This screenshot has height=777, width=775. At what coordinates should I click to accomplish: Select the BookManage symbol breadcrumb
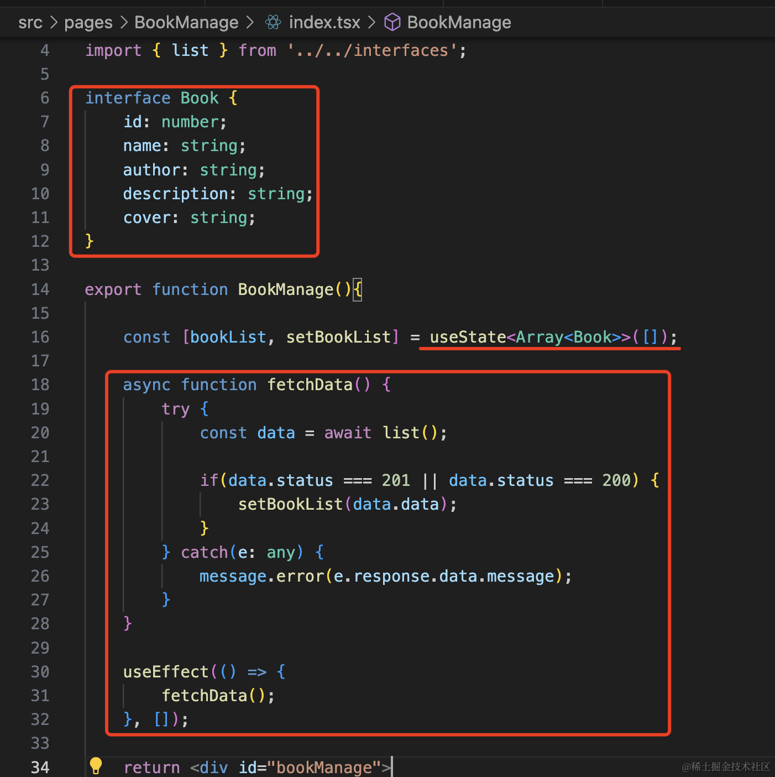coord(459,23)
